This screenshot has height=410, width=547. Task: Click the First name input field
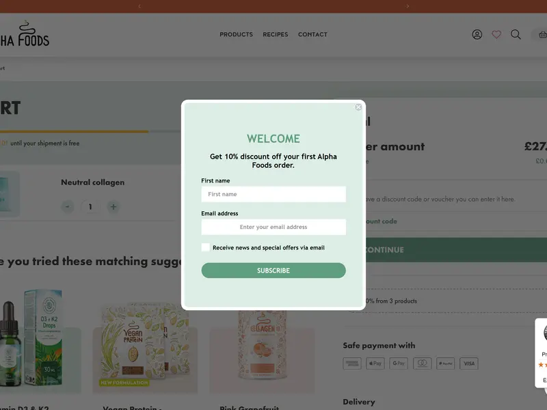(x=273, y=194)
